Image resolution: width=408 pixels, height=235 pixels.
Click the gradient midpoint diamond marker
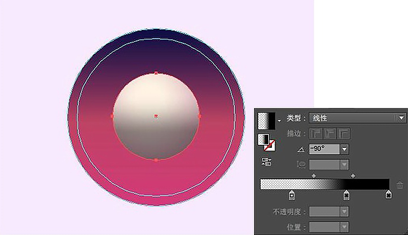click(314, 176)
